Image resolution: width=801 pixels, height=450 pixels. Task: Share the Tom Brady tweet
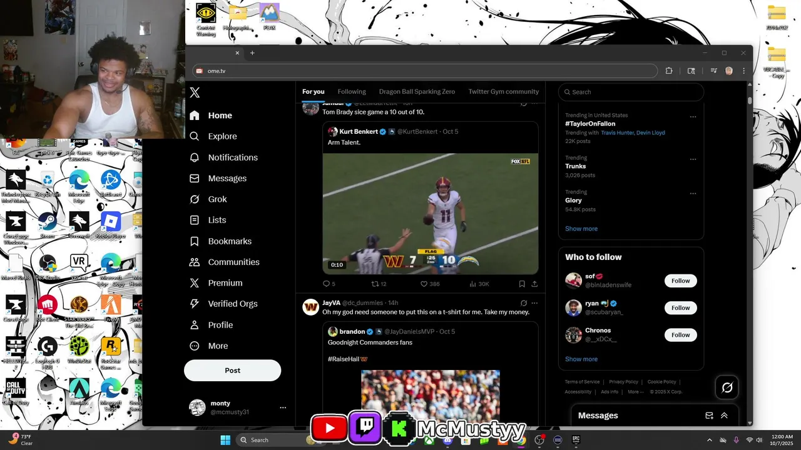coord(534,284)
